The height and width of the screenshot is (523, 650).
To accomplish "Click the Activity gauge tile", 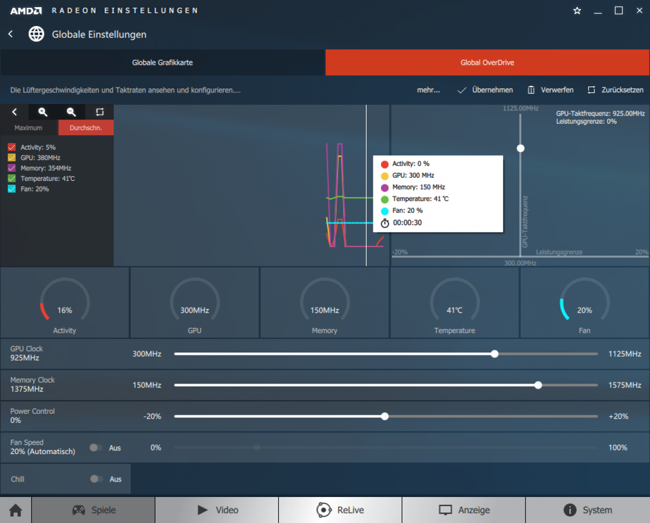I will pyautogui.click(x=65, y=302).
